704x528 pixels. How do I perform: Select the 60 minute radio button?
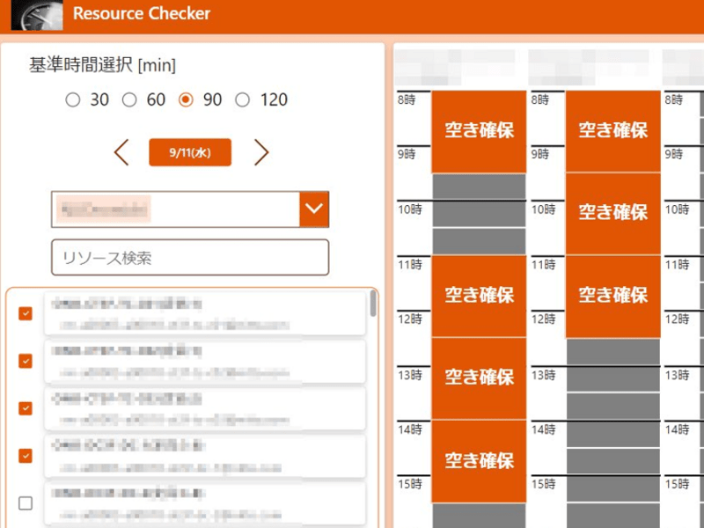click(129, 100)
